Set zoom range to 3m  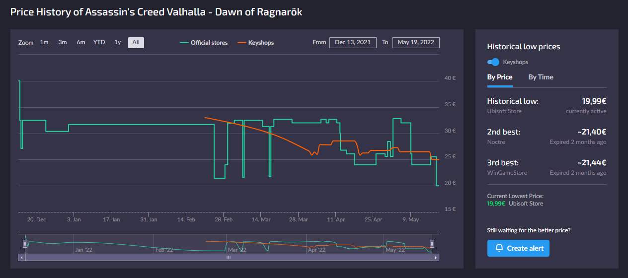(63, 42)
